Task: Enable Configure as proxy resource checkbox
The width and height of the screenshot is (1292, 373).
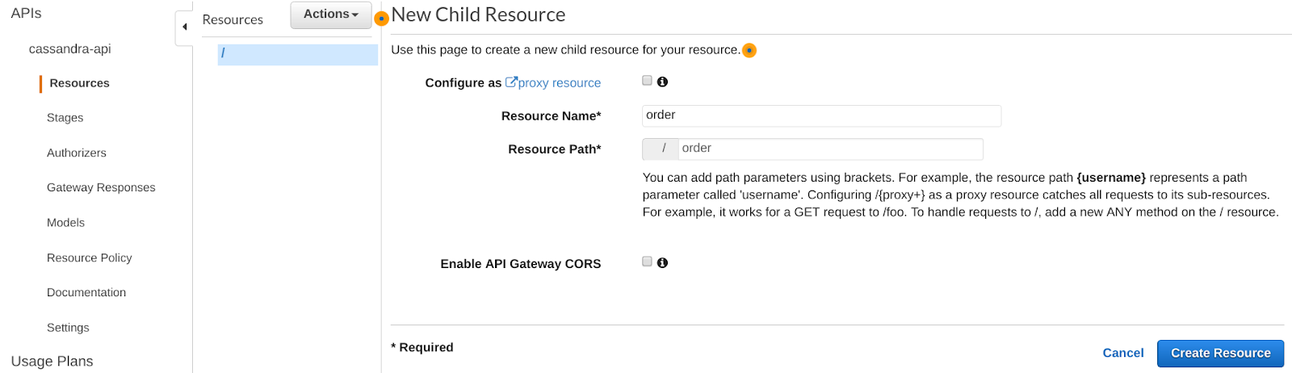Action: [647, 81]
